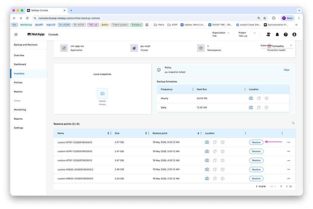Screen dimensions: 313x209
Task: Open the help question mark icon
Action: pos(286,34)
